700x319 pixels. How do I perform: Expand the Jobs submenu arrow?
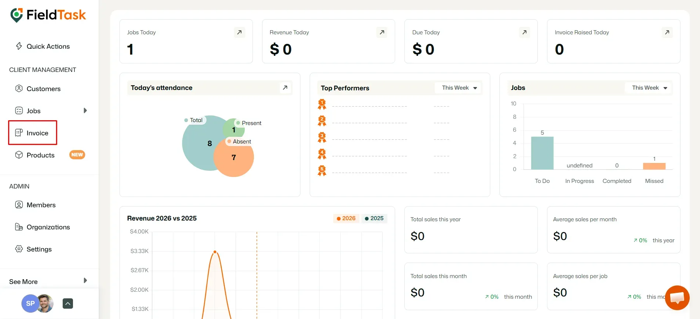point(85,111)
